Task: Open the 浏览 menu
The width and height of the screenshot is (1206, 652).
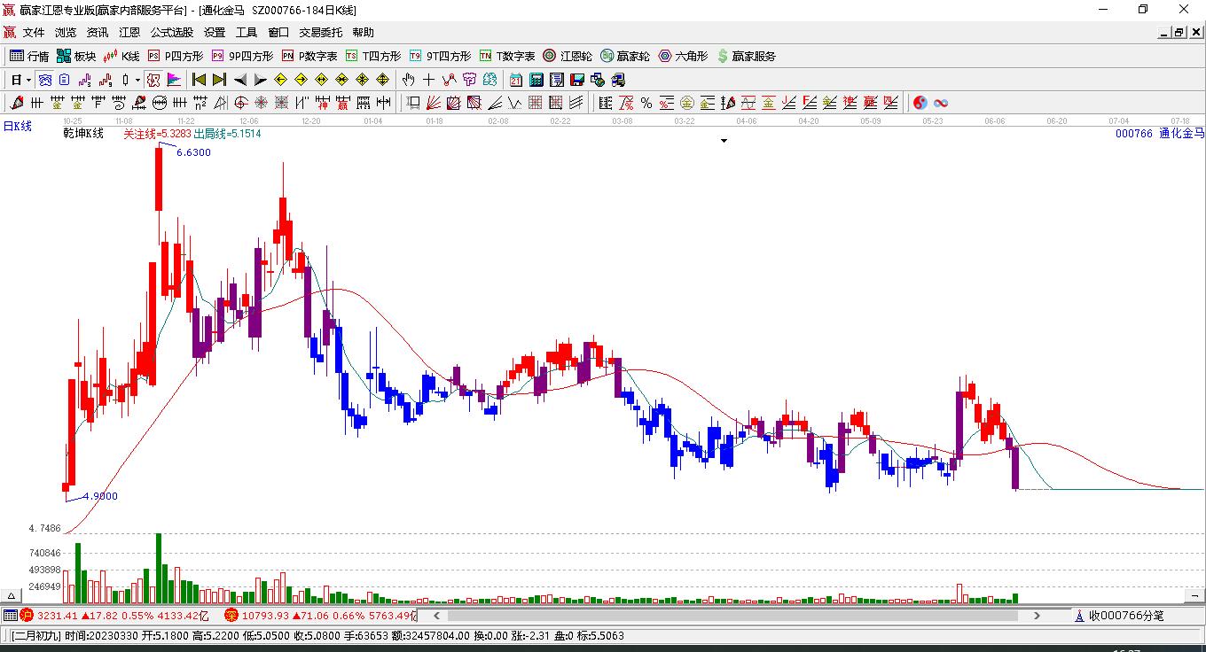Action: click(66, 33)
